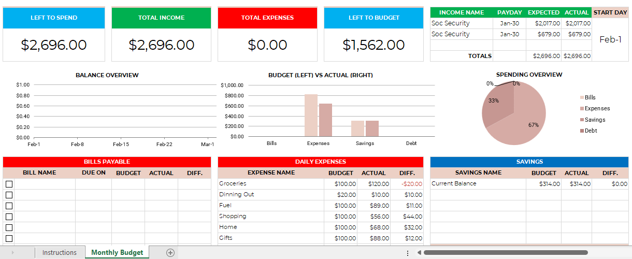The width and height of the screenshot is (632, 259).
Task: Toggle the third bill row checkbox
Action: (9, 206)
